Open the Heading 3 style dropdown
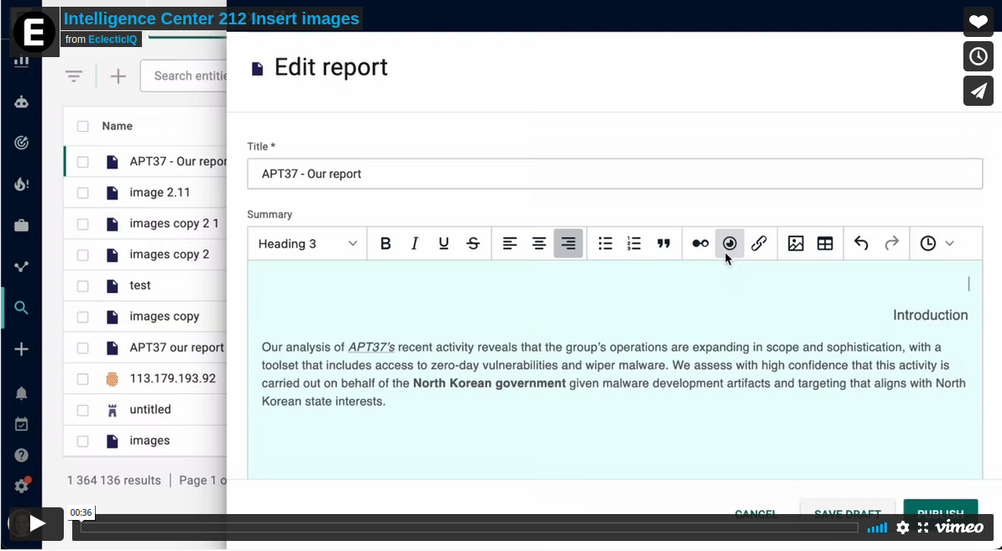This screenshot has height=551, width=1002. pyautogui.click(x=307, y=243)
